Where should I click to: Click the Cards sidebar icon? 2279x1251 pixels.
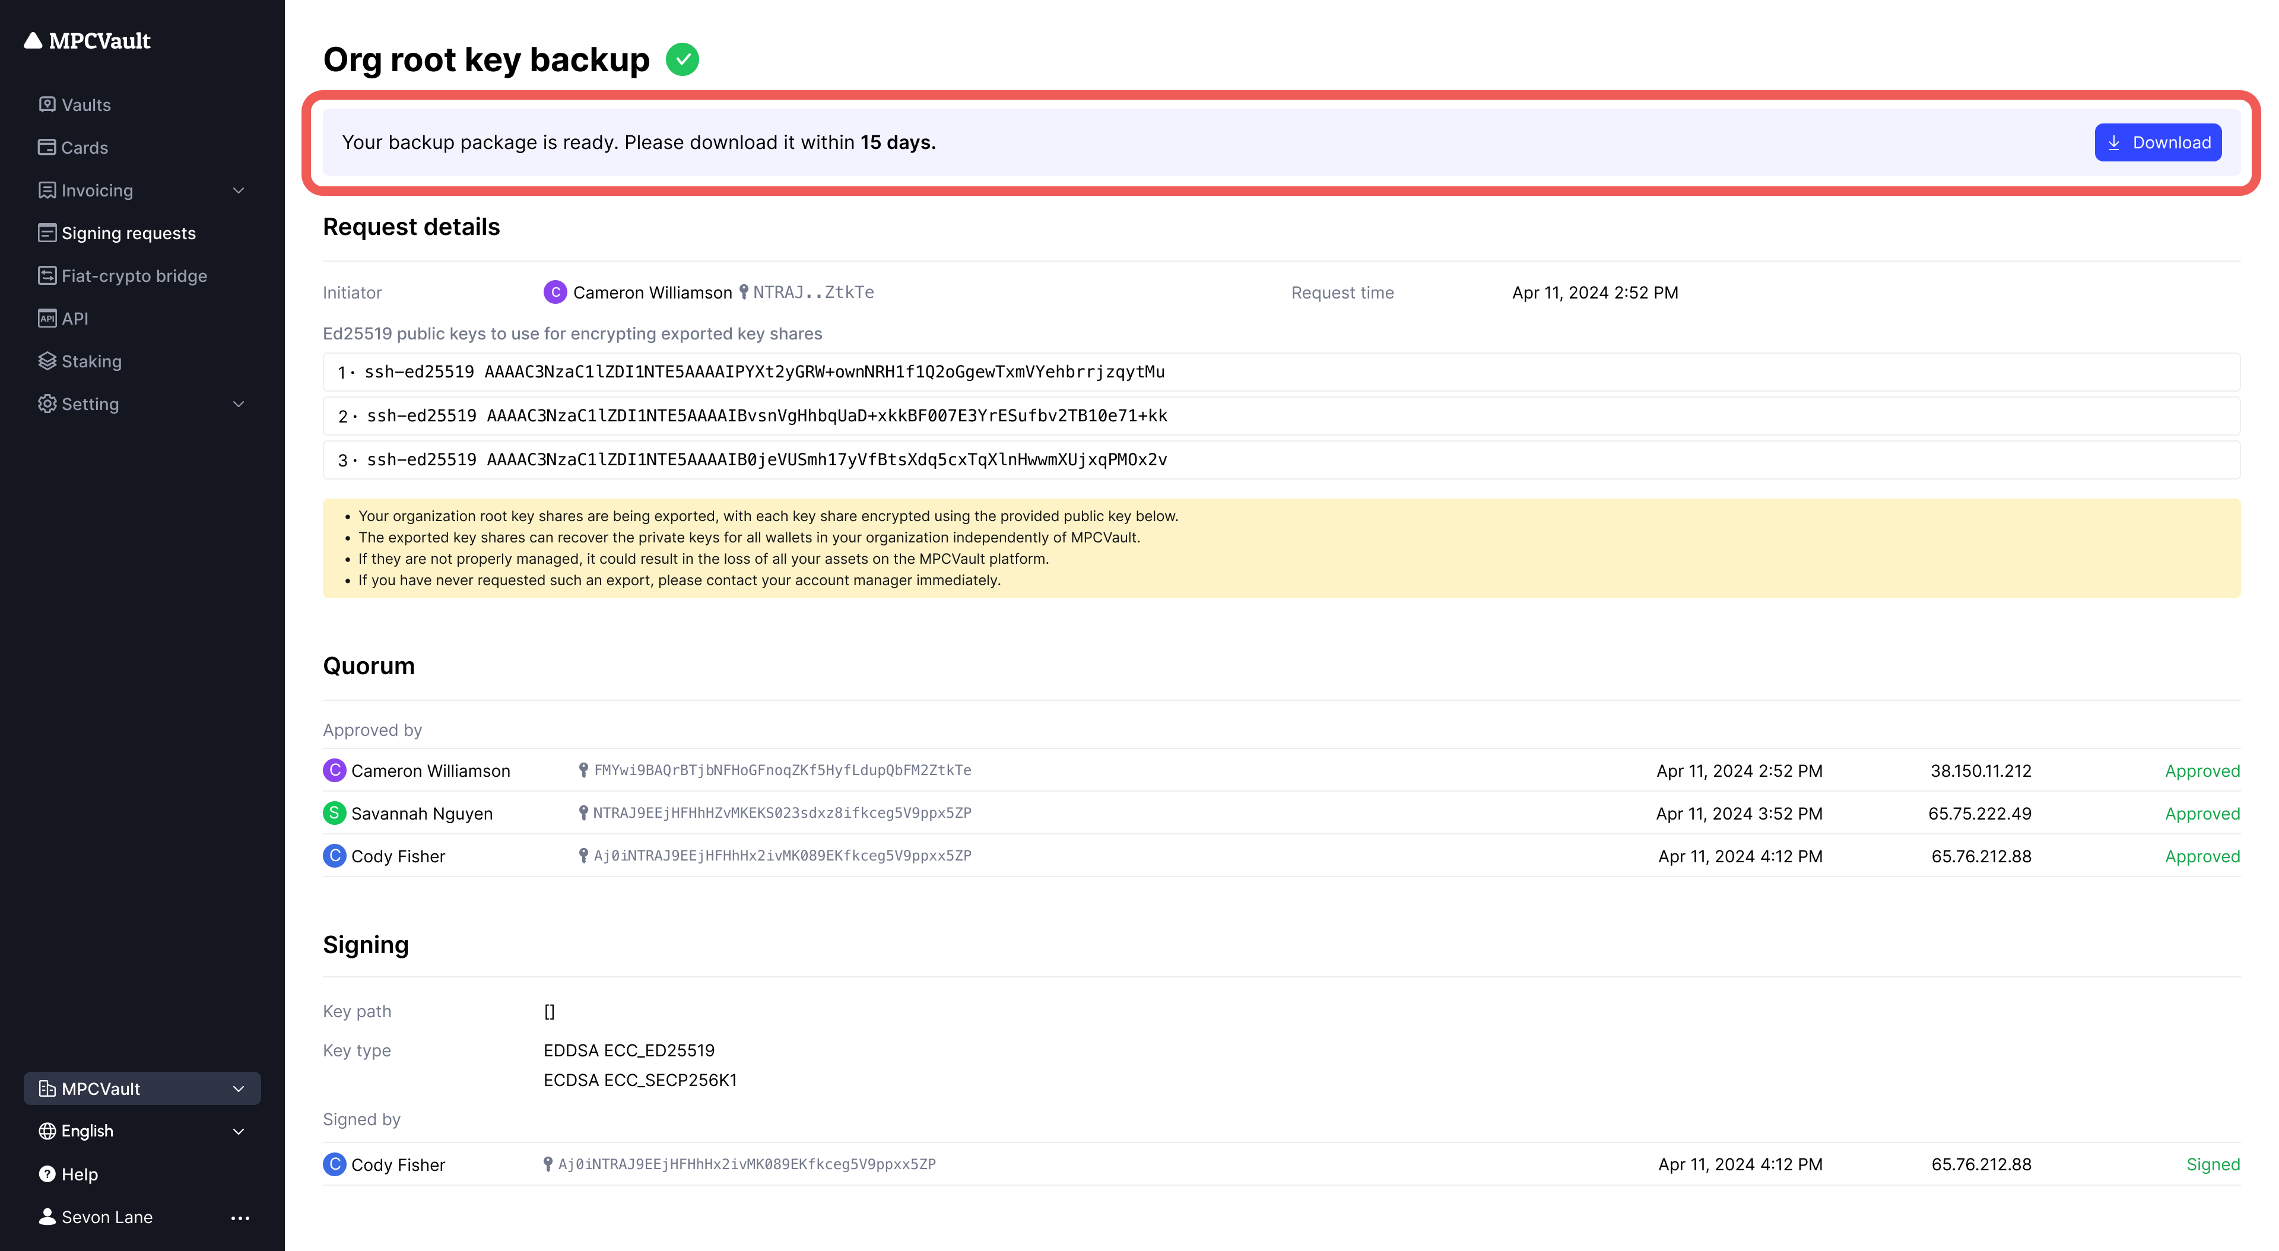pyautogui.click(x=47, y=147)
